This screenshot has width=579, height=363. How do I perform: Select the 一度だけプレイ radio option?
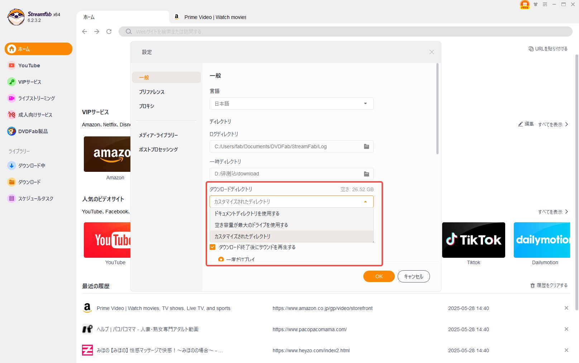point(221,260)
